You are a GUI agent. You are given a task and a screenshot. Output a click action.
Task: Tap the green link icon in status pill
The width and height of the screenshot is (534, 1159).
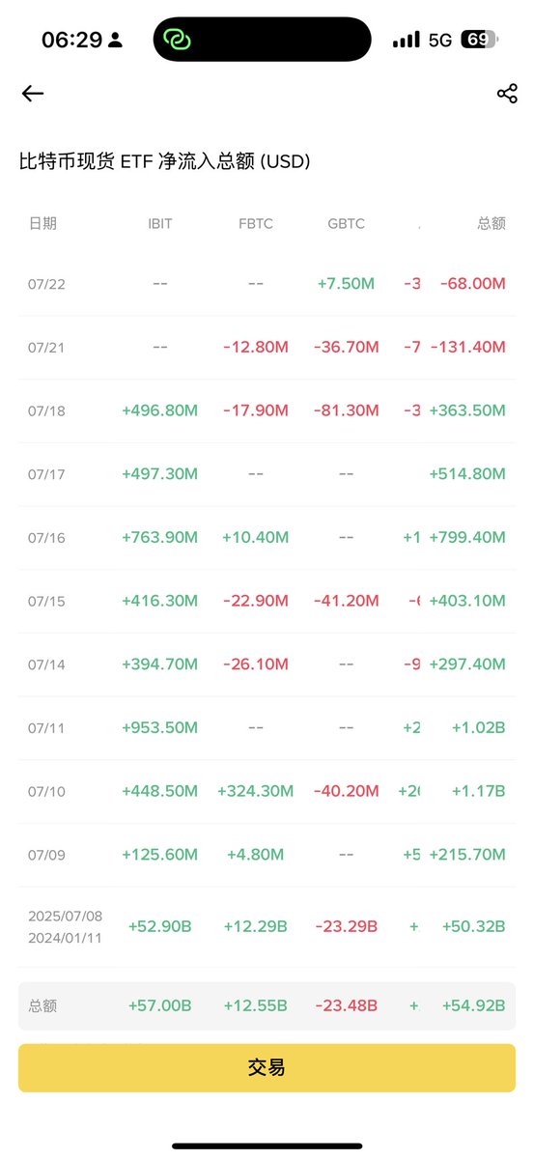[179, 40]
